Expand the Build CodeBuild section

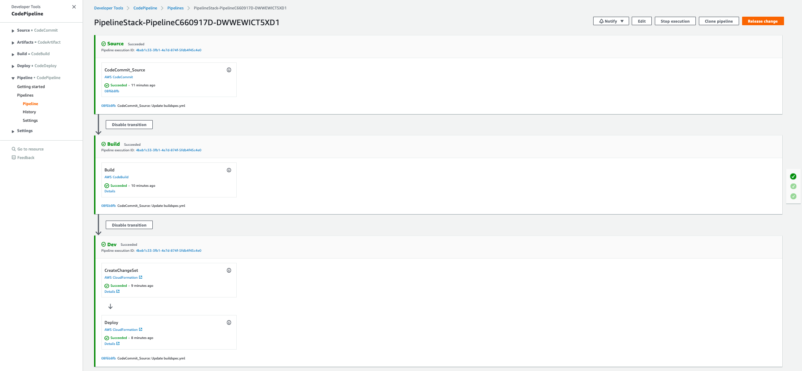13,54
